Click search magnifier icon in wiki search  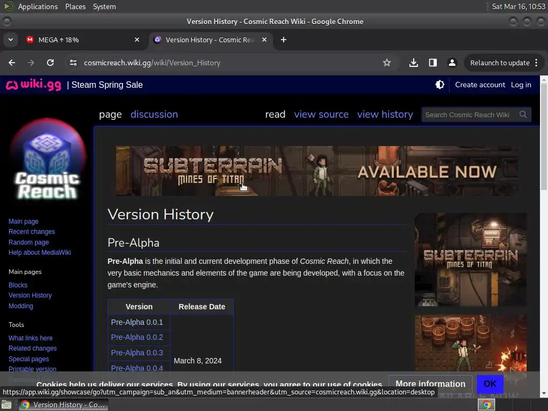click(x=523, y=115)
